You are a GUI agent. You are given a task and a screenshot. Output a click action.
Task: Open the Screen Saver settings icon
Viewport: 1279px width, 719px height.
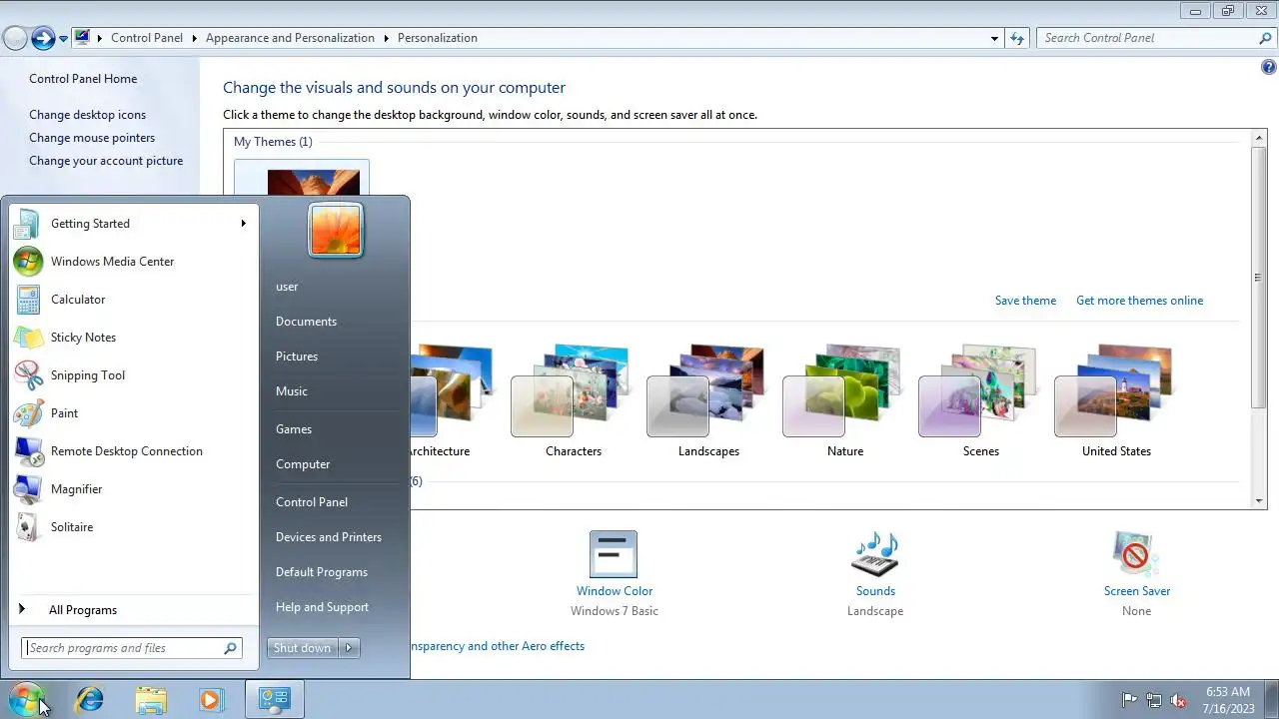(1136, 553)
